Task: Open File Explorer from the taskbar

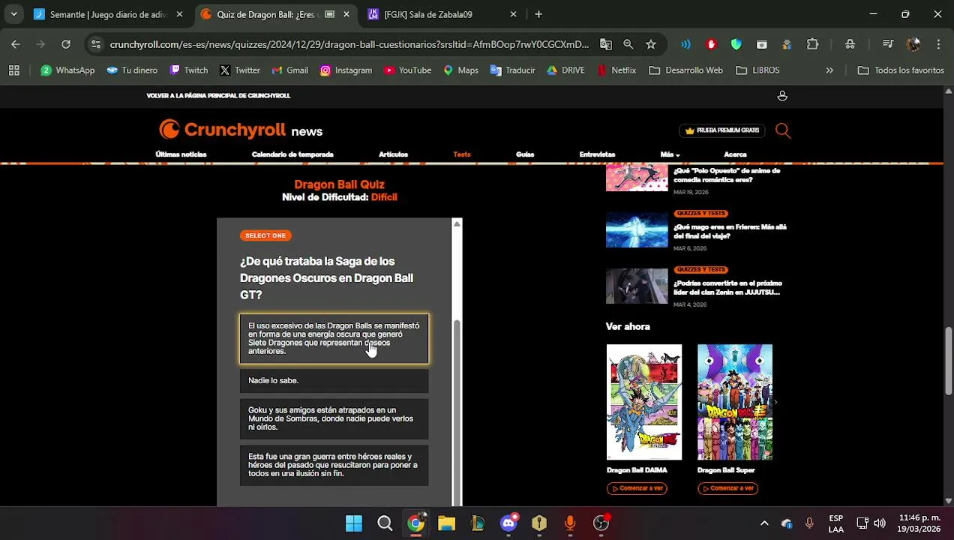Action: click(446, 523)
